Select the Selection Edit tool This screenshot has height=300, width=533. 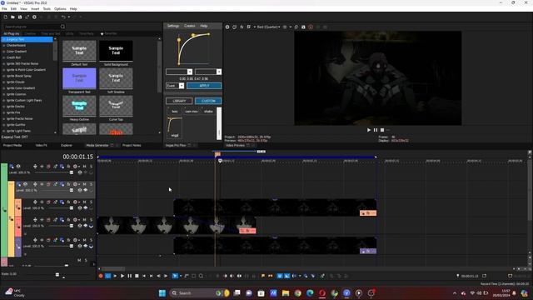coord(193,276)
